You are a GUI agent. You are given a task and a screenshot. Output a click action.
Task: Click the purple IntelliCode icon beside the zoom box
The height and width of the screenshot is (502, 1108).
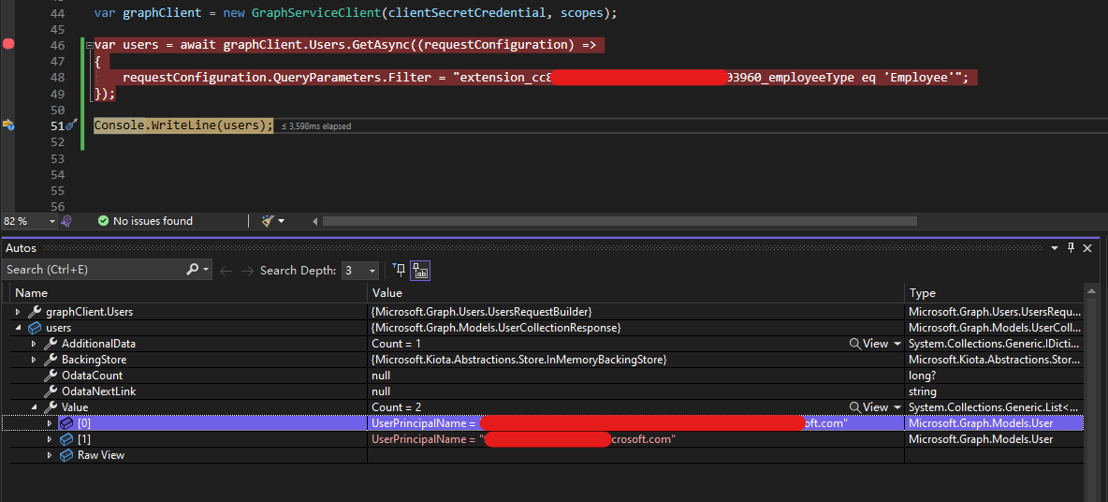point(66,221)
